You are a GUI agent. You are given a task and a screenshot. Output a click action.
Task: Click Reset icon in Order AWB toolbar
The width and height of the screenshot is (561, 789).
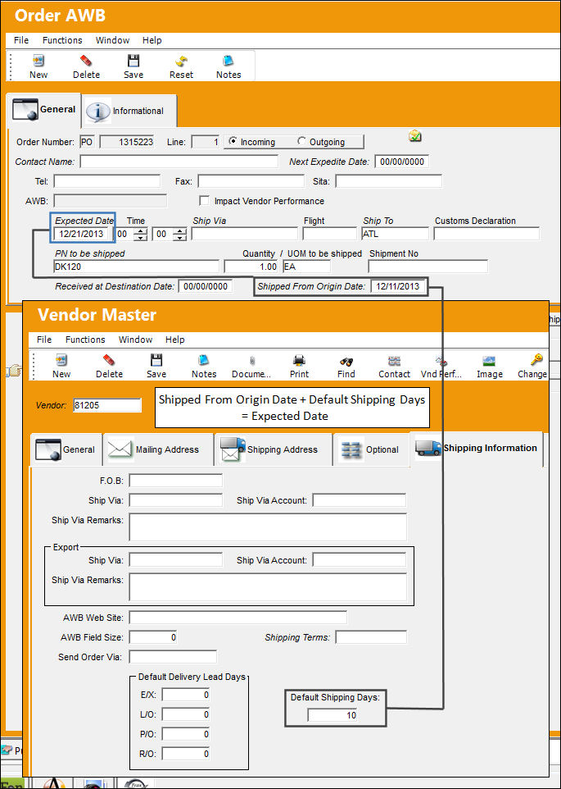tap(181, 62)
